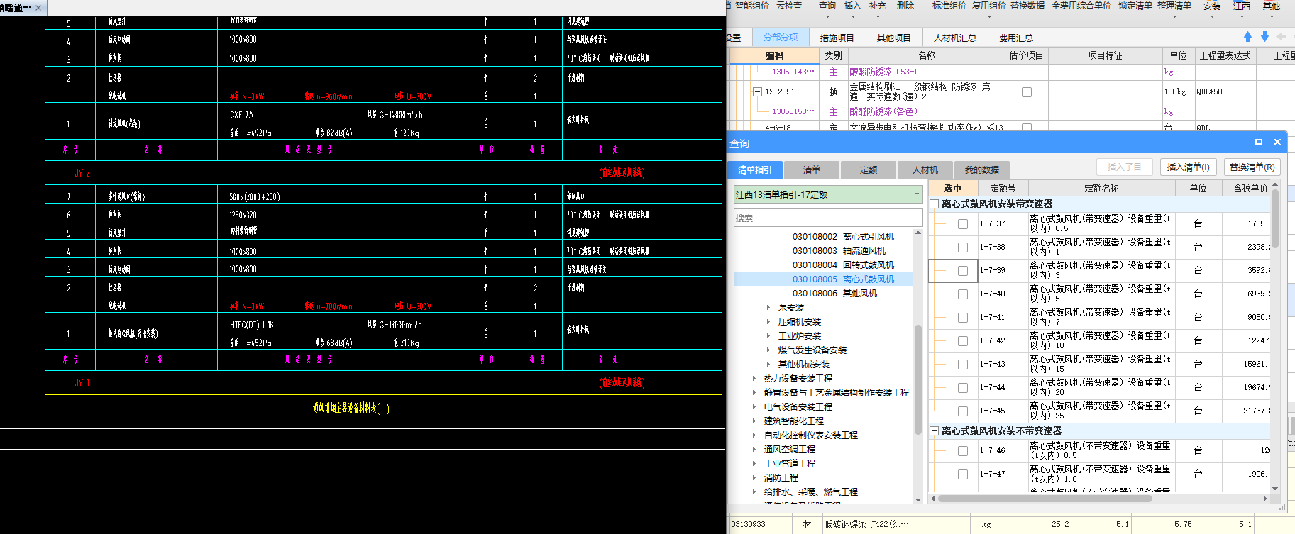1295x534 pixels.
Task: Click the 插入清单(I) button
Action: [1189, 167]
